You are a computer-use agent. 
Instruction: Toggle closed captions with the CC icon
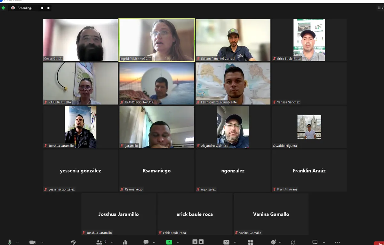point(226,242)
